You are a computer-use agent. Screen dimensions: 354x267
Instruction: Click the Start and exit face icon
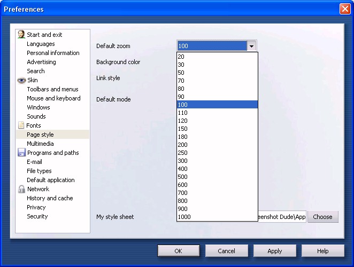pyautogui.click(x=21, y=35)
